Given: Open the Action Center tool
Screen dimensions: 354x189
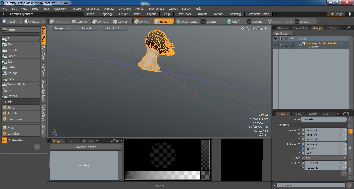Looking at the screenshot, I should point(187,22).
